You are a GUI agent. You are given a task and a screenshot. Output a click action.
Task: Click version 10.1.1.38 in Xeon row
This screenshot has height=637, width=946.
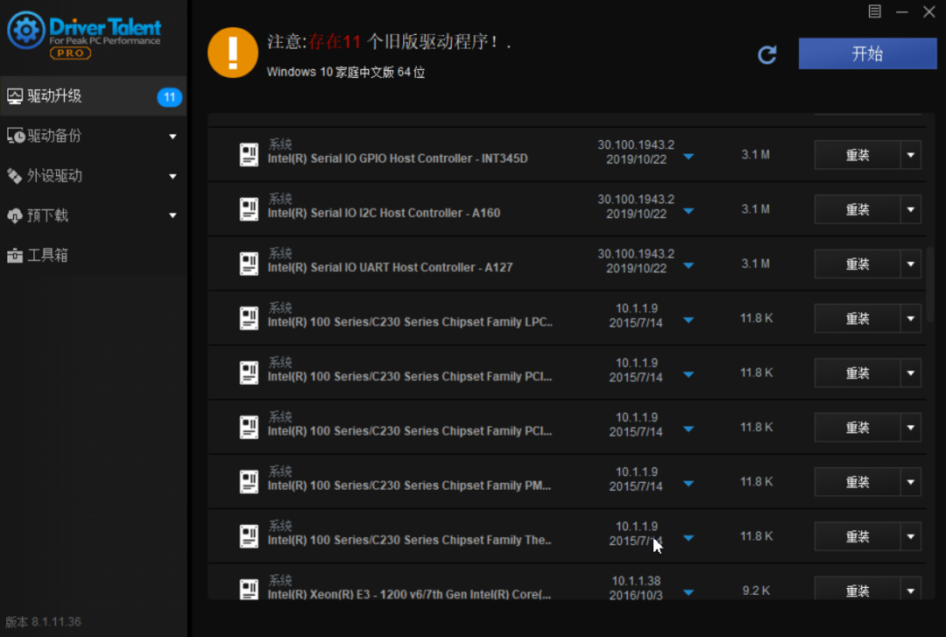click(636, 581)
